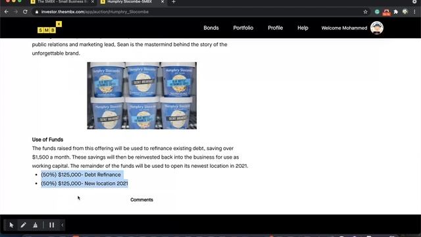Switch to The SMBX - Small Business tab
The image size is (421, 237).
coord(62,2)
